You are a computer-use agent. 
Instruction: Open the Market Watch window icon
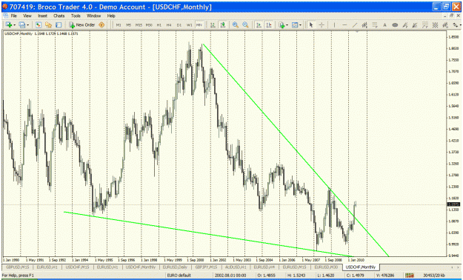pyautogui.click(x=38, y=25)
